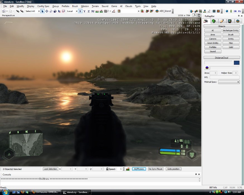Open the Terrain menu
The image size is (244, 195).
95,6
